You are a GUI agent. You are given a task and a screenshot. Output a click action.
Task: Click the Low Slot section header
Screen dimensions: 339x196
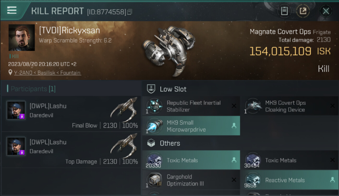coord(173,89)
